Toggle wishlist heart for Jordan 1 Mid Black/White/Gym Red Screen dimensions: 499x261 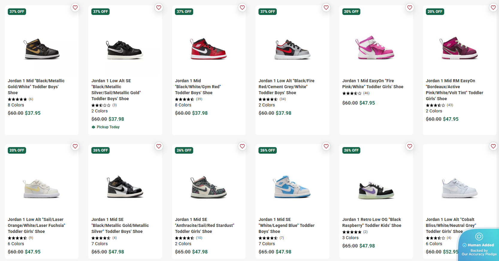point(242,7)
